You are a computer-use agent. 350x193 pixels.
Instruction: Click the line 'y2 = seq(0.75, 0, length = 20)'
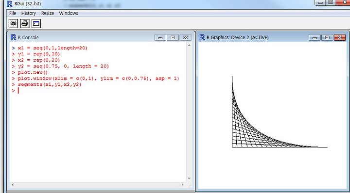(x=63, y=66)
